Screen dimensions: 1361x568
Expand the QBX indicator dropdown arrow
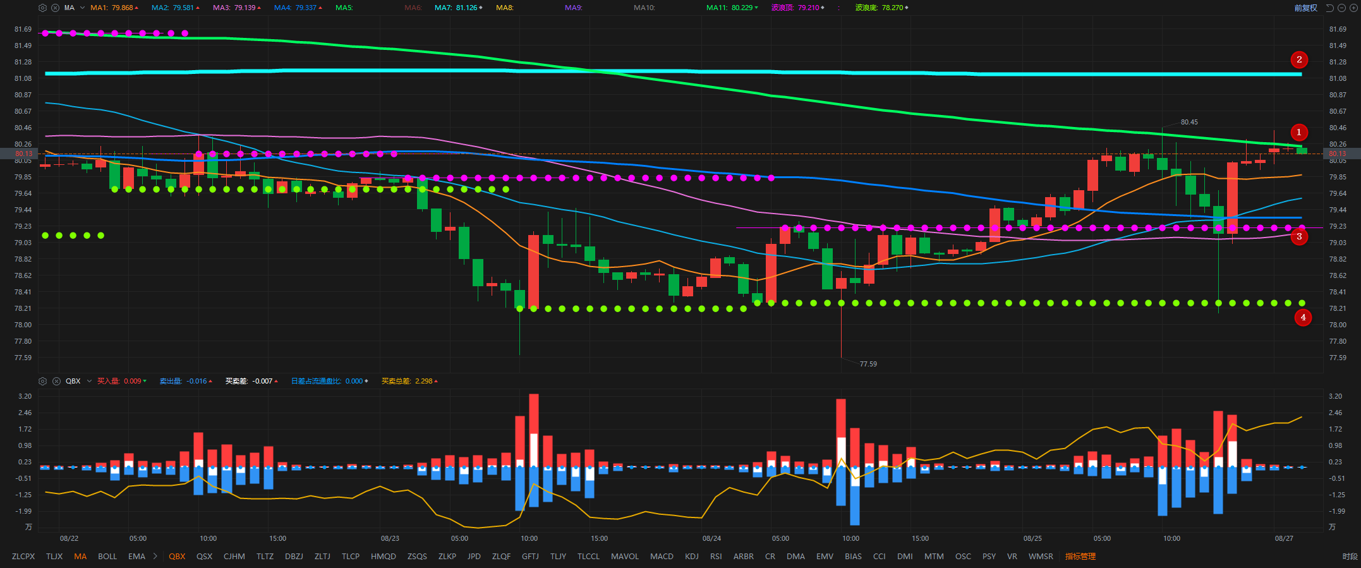[89, 381]
